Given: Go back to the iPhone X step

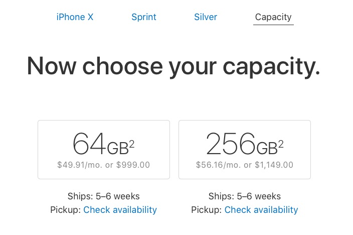Looking at the screenshot, I should pyautogui.click(x=75, y=17).
